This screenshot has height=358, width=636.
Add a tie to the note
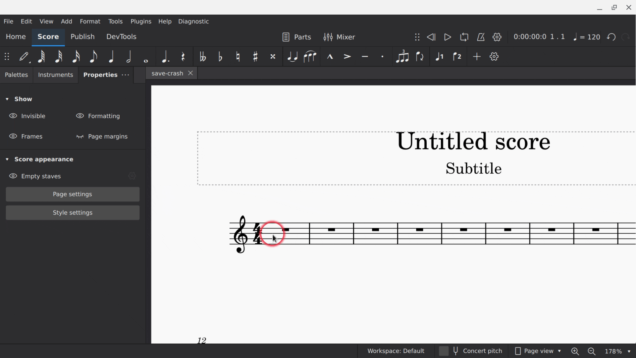point(292,56)
